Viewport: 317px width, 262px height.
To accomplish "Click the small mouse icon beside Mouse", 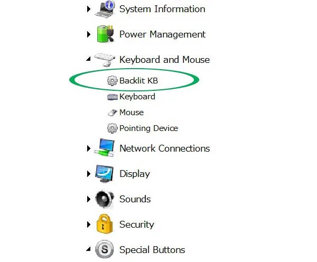I will pos(112,113).
